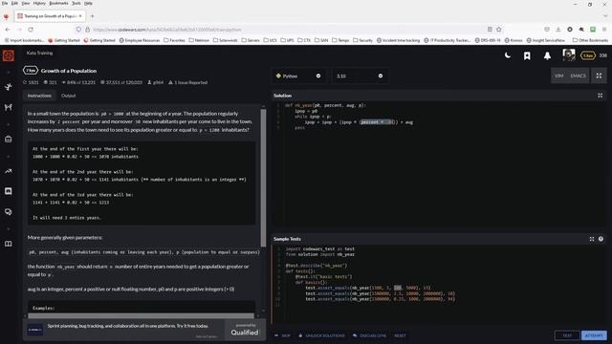
Task: Click UNLOCK SOLUTIONS
Action: (321, 335)
